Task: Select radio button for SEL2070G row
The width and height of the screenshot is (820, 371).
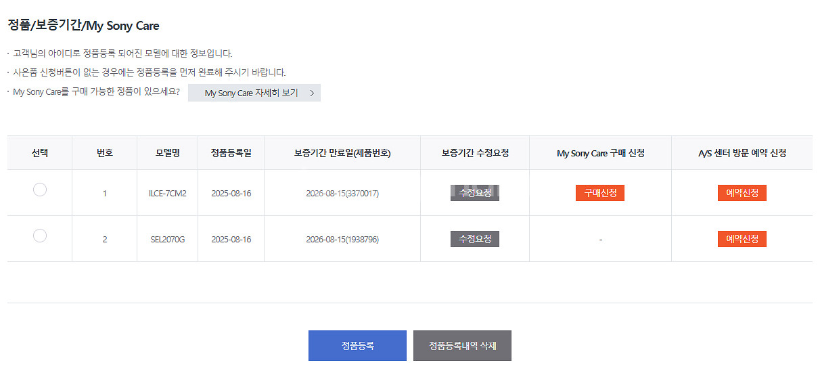Action: click(x=40, y=236)
